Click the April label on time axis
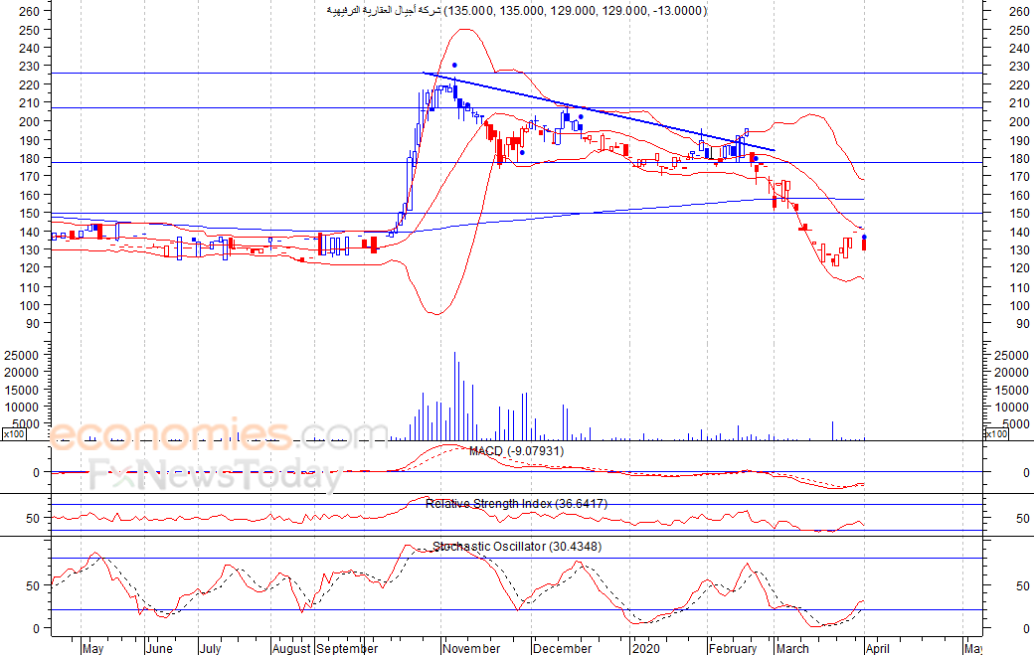 [878, 648]
